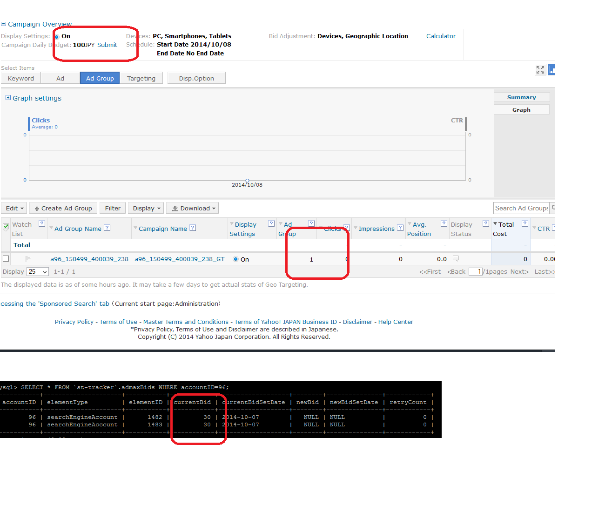The width and height of the screenshot is (605, 512).
Task: Switch to the Keyword tab
Action: (x=21, y=78)
